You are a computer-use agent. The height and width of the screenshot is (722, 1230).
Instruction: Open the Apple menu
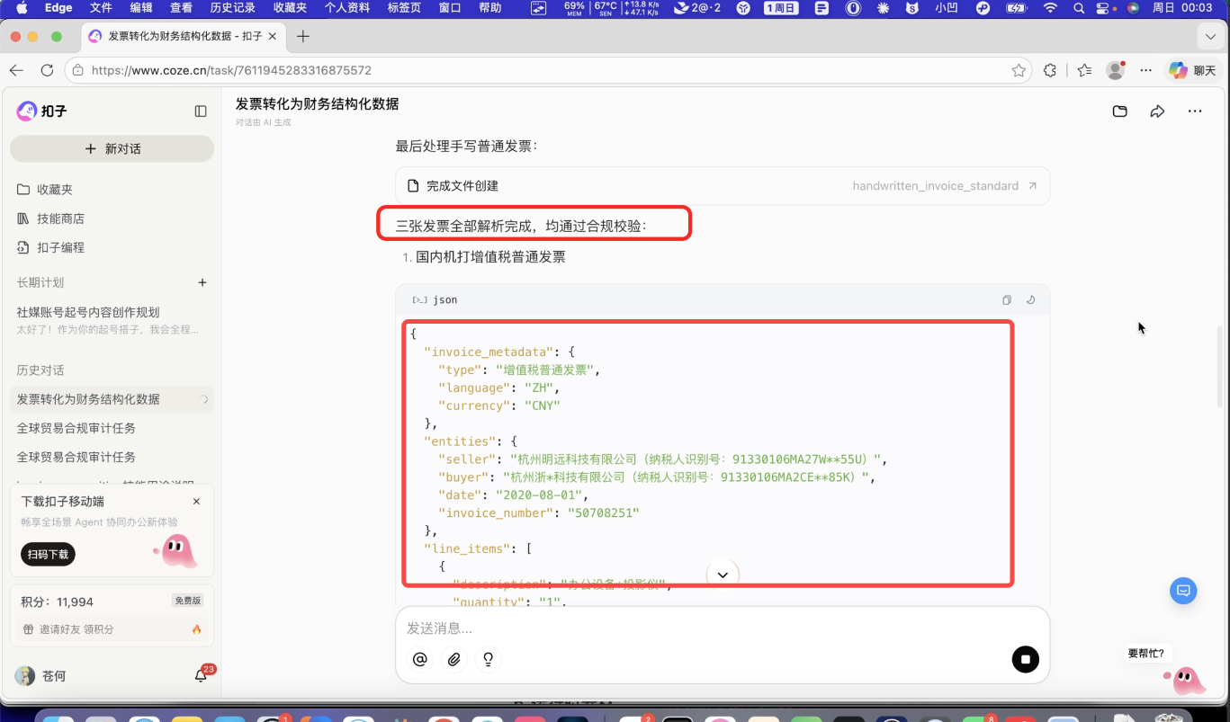21,8
